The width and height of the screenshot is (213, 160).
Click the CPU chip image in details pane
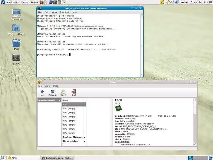click(x=118, y=109)
